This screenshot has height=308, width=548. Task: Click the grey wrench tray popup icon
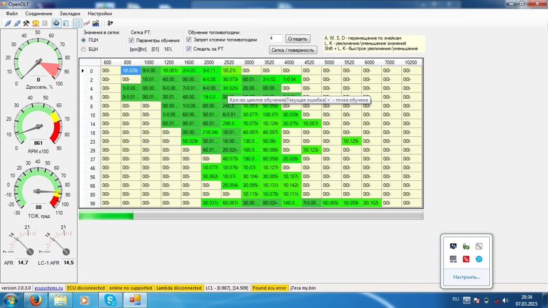(479, 246)
